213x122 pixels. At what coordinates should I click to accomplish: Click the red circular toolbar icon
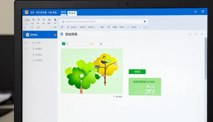coord(108,27)
